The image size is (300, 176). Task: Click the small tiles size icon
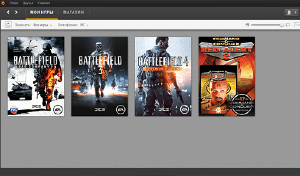[247, 25]
